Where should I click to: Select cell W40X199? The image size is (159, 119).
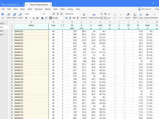(31, 79)
